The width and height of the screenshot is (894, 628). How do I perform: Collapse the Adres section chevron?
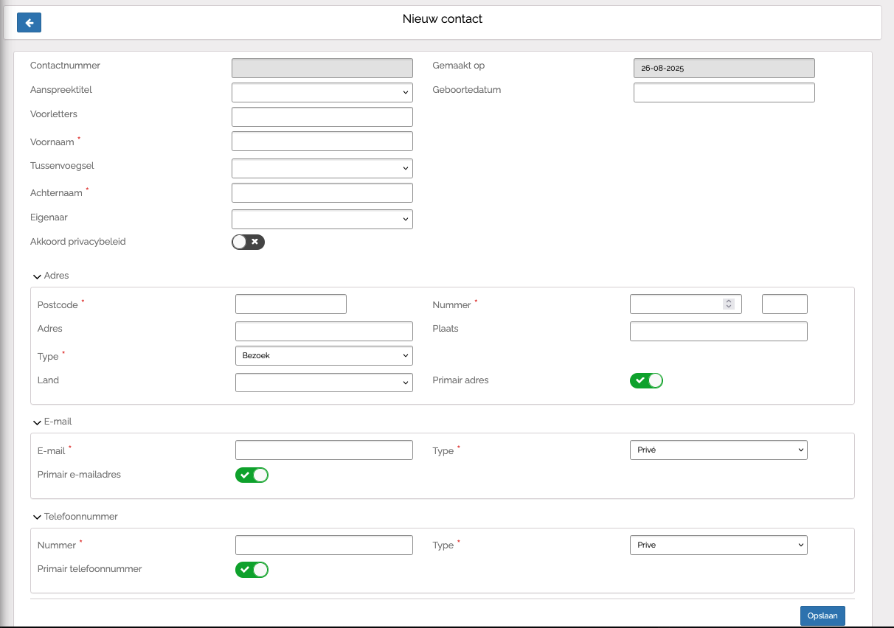[x=37, y=276]
